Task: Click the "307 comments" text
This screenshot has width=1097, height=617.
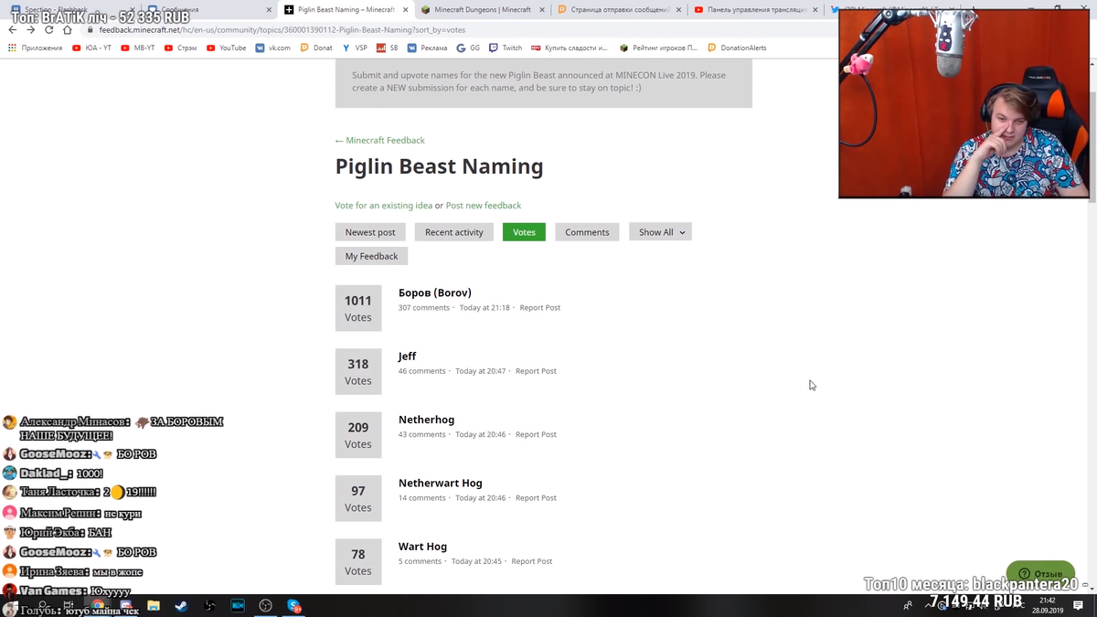Action: tap(424, 308)
